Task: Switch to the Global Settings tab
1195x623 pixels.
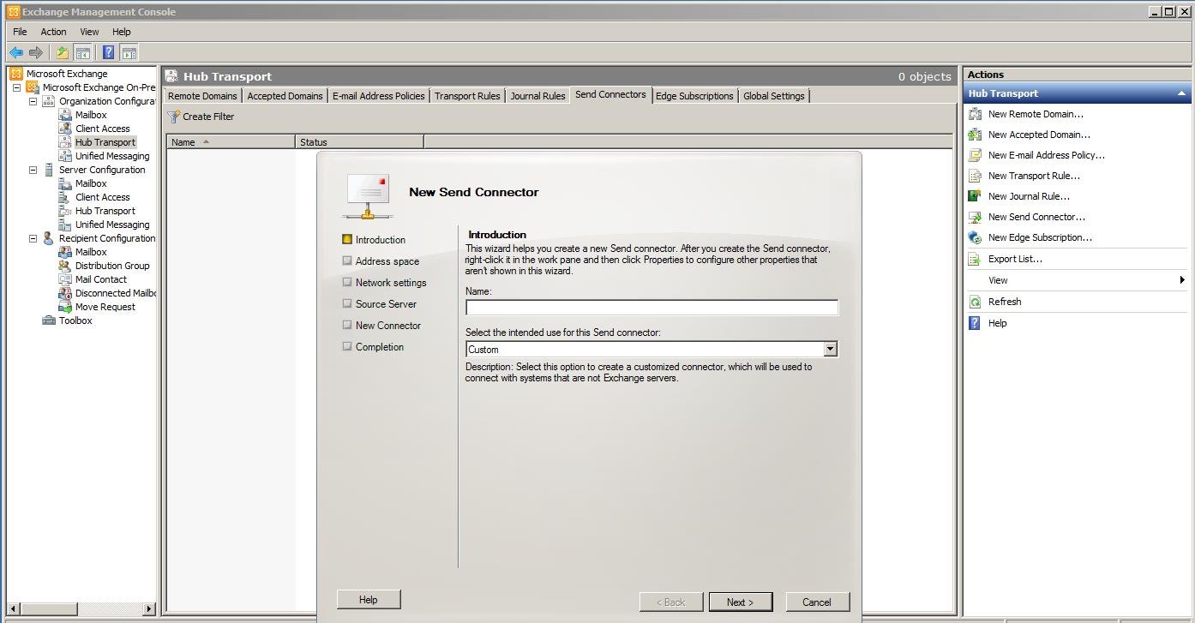Action: (773, 96)
